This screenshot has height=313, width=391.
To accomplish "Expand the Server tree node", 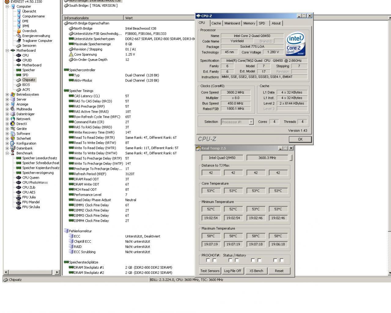I will click(7, 99).
